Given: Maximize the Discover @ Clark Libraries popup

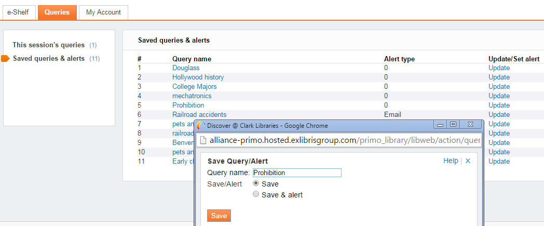Looking at the screenshot, I should [453, 125].
